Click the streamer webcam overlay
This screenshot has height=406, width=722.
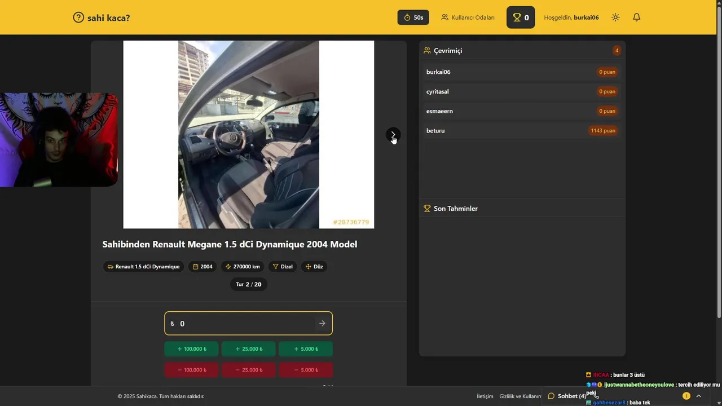coord(59,140)
